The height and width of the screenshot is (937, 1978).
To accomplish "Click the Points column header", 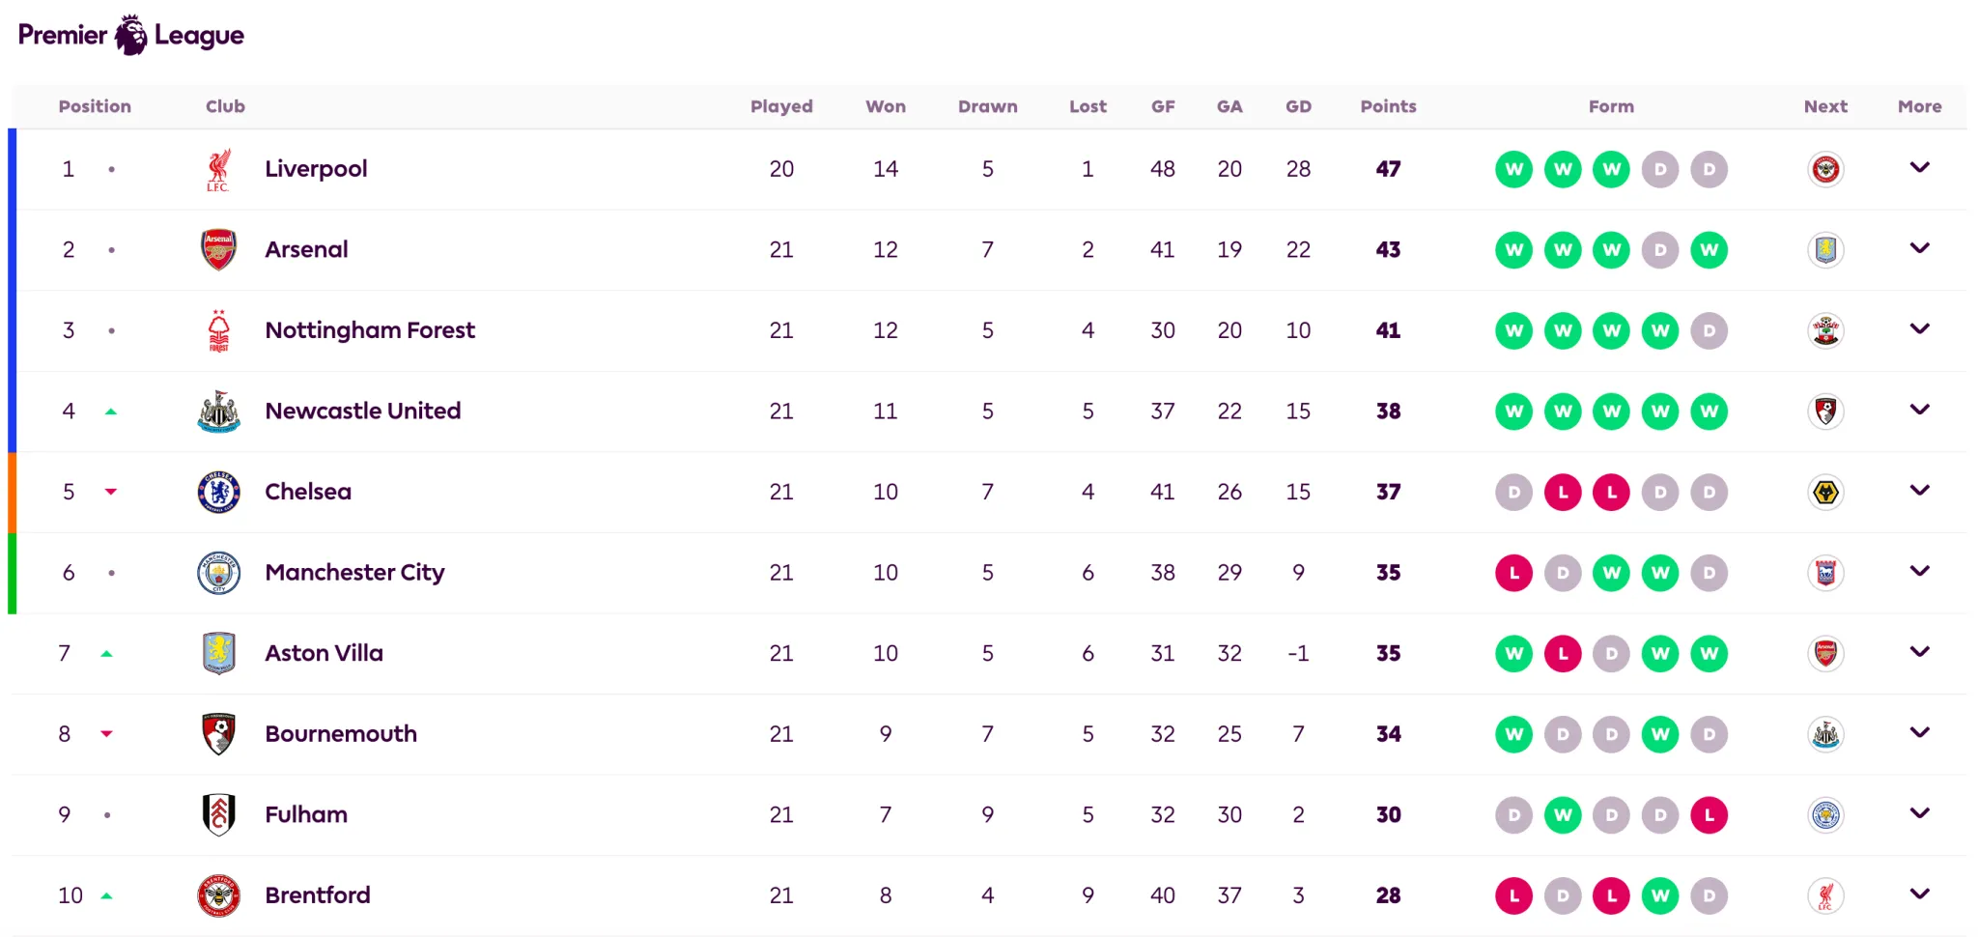I will [x=1388, y=106].
